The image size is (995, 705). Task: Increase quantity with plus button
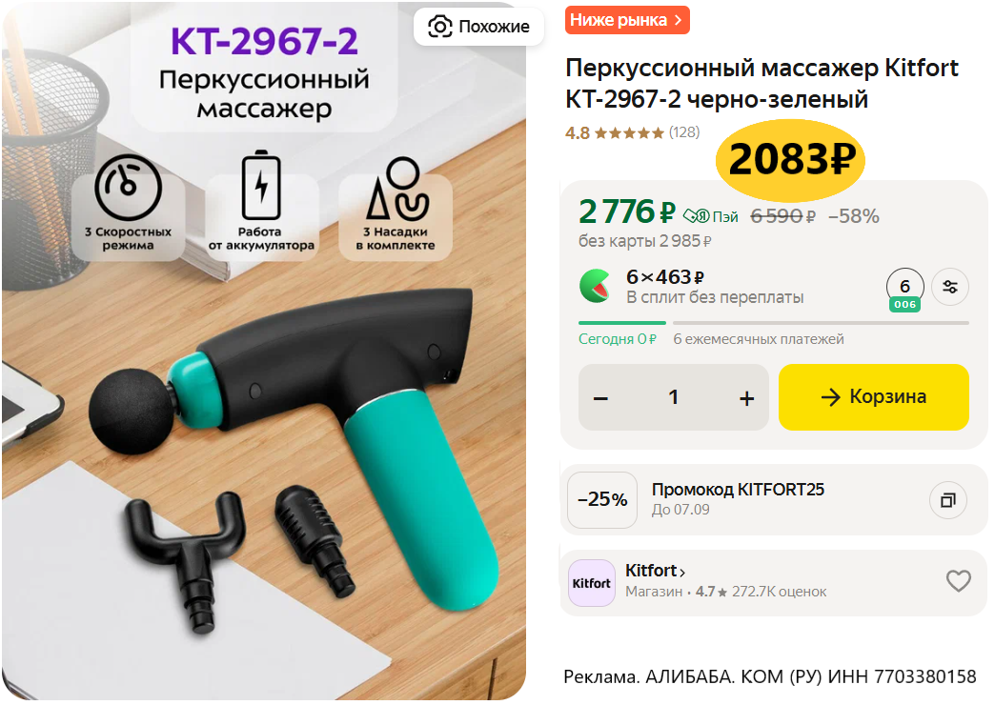[x=746, y=398]
